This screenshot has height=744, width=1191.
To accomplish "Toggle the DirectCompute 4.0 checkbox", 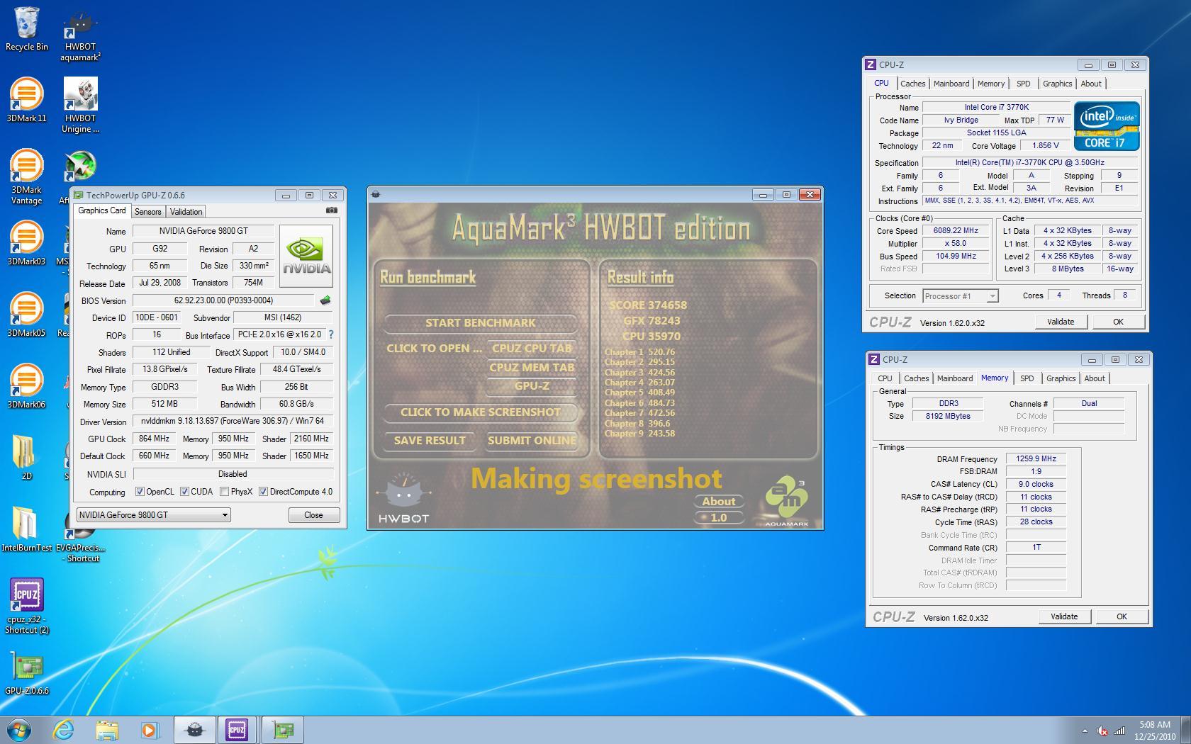I will pos(263,492).
